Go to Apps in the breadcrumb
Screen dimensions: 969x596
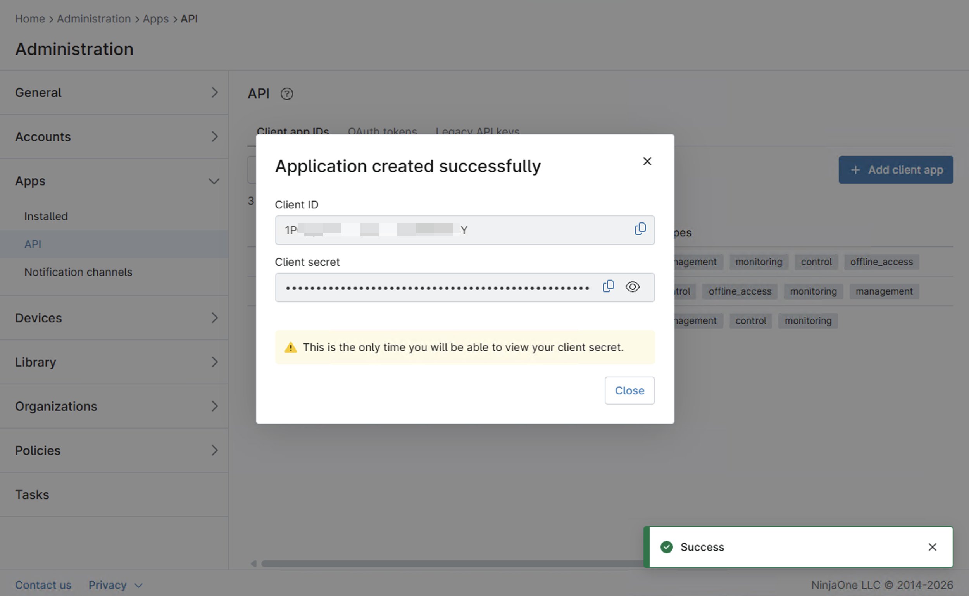[155, 19]
